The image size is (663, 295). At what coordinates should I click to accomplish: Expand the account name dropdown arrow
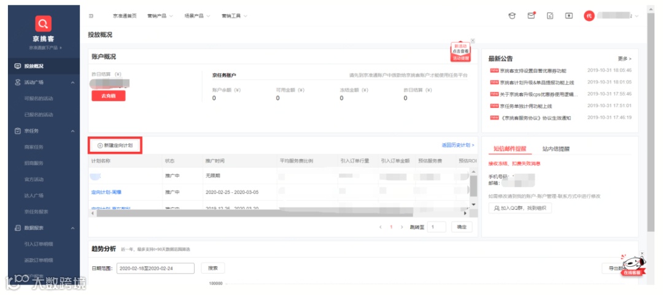[637, 16]
